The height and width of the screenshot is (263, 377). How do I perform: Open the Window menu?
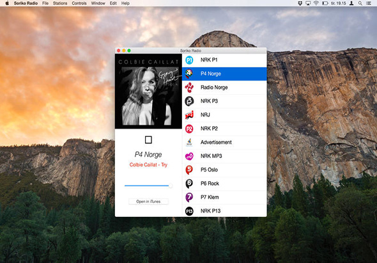(98, 3)
